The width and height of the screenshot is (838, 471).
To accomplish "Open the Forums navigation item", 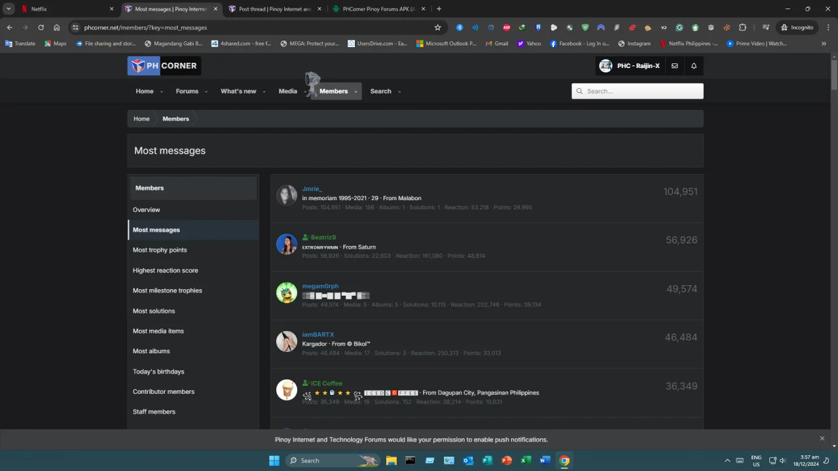I will (187, 91).
